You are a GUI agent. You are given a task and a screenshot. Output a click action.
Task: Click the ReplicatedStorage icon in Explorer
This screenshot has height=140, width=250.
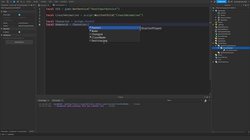pos(216,31)
